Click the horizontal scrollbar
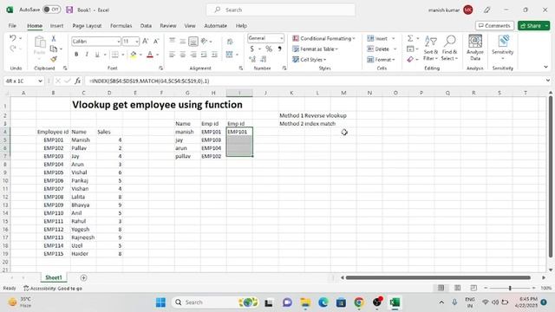This screenshot has width=555, height=312. (438, 277)
